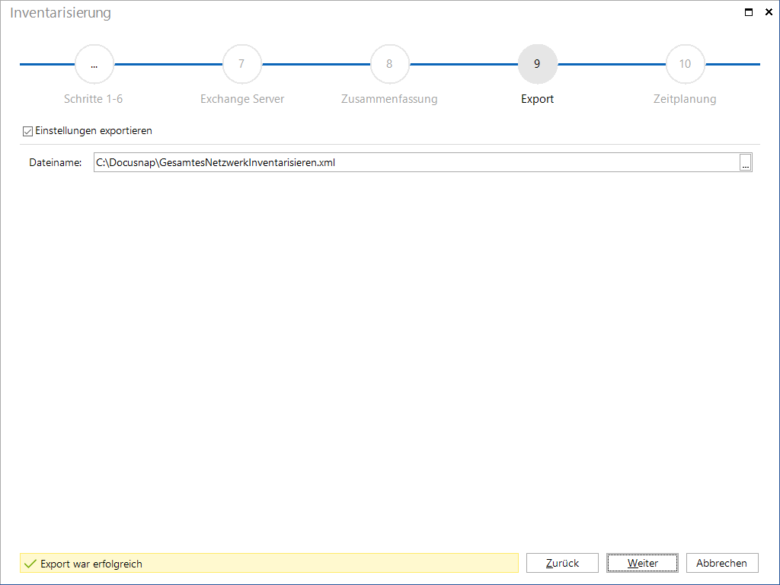Click the Weiter button
780x585 pixels.
(642, 563)
